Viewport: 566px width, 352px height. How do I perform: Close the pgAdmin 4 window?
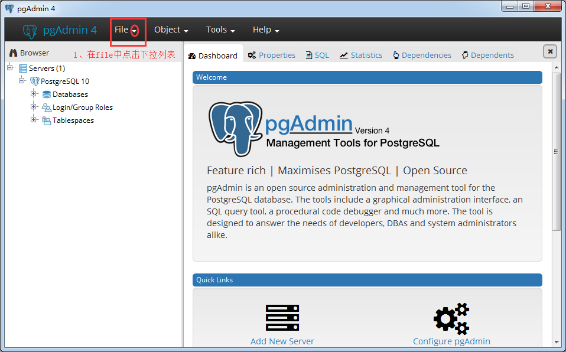click(x=547, y=6)
